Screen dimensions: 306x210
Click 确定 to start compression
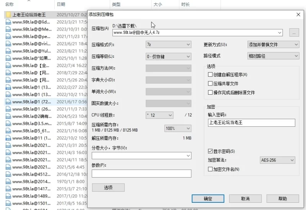coord(208,199)
